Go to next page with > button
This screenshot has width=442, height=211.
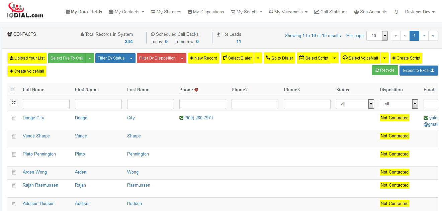point(424,36)
